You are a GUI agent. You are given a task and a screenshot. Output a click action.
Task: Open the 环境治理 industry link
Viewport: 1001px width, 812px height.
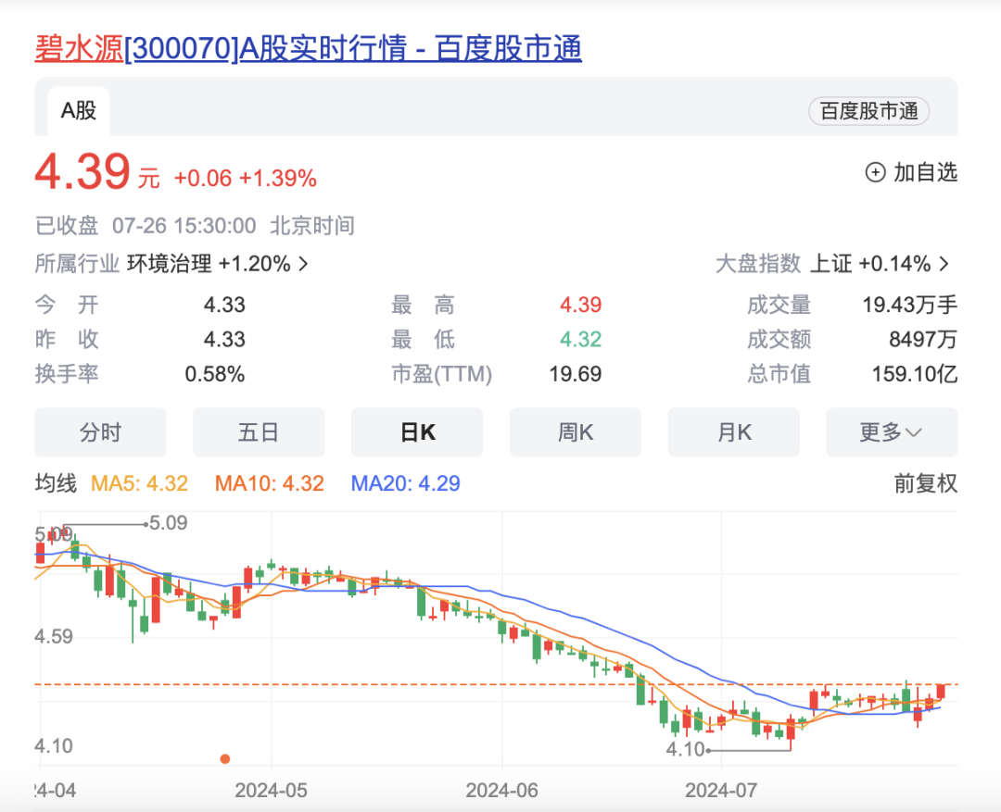170,264
